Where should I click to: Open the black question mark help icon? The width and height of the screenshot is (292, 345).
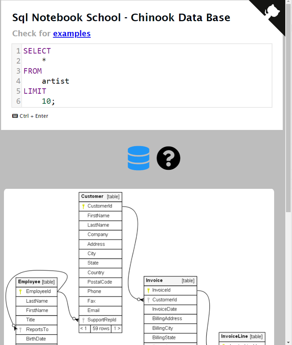(168, 158)
